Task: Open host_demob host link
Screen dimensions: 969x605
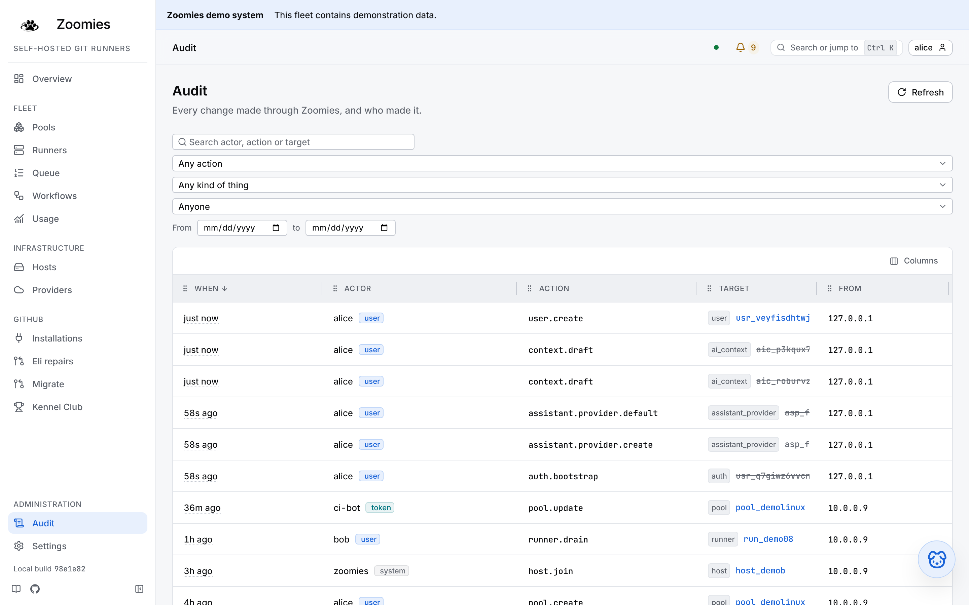Action: pos(760,571)
